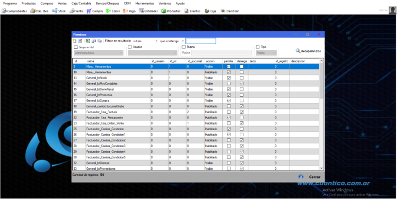Click the vertical scrollbar thumb of grid

click(x=321, y=81)
